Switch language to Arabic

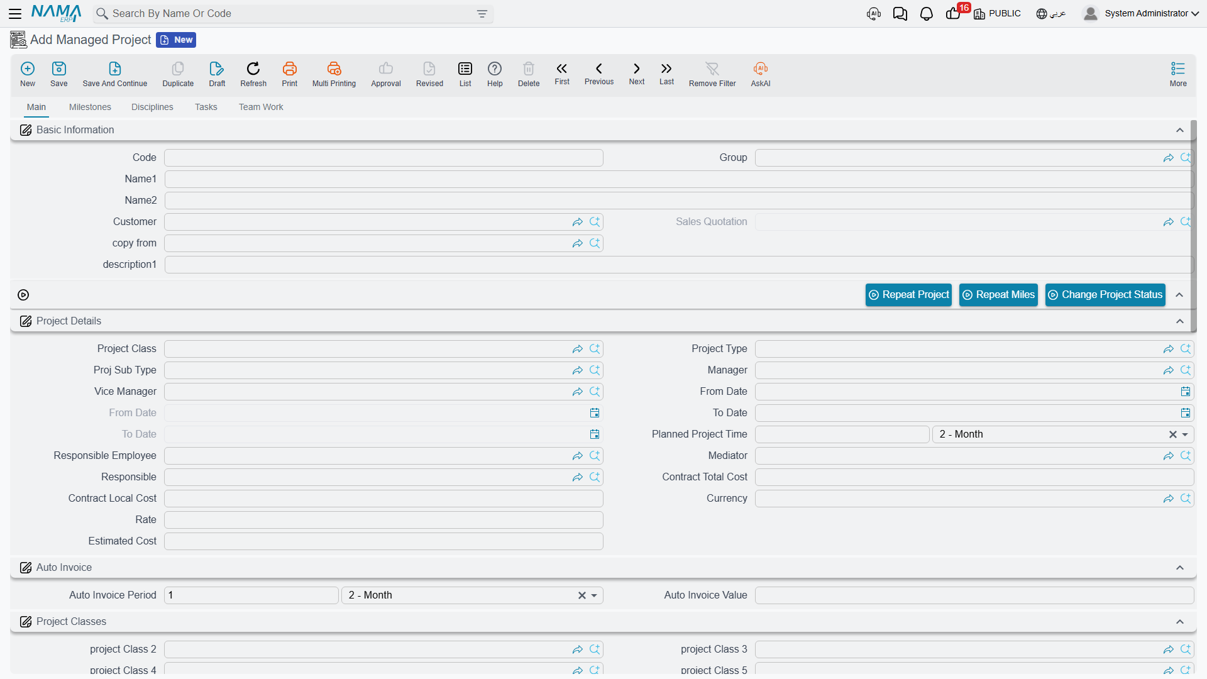pos(1051,13)
